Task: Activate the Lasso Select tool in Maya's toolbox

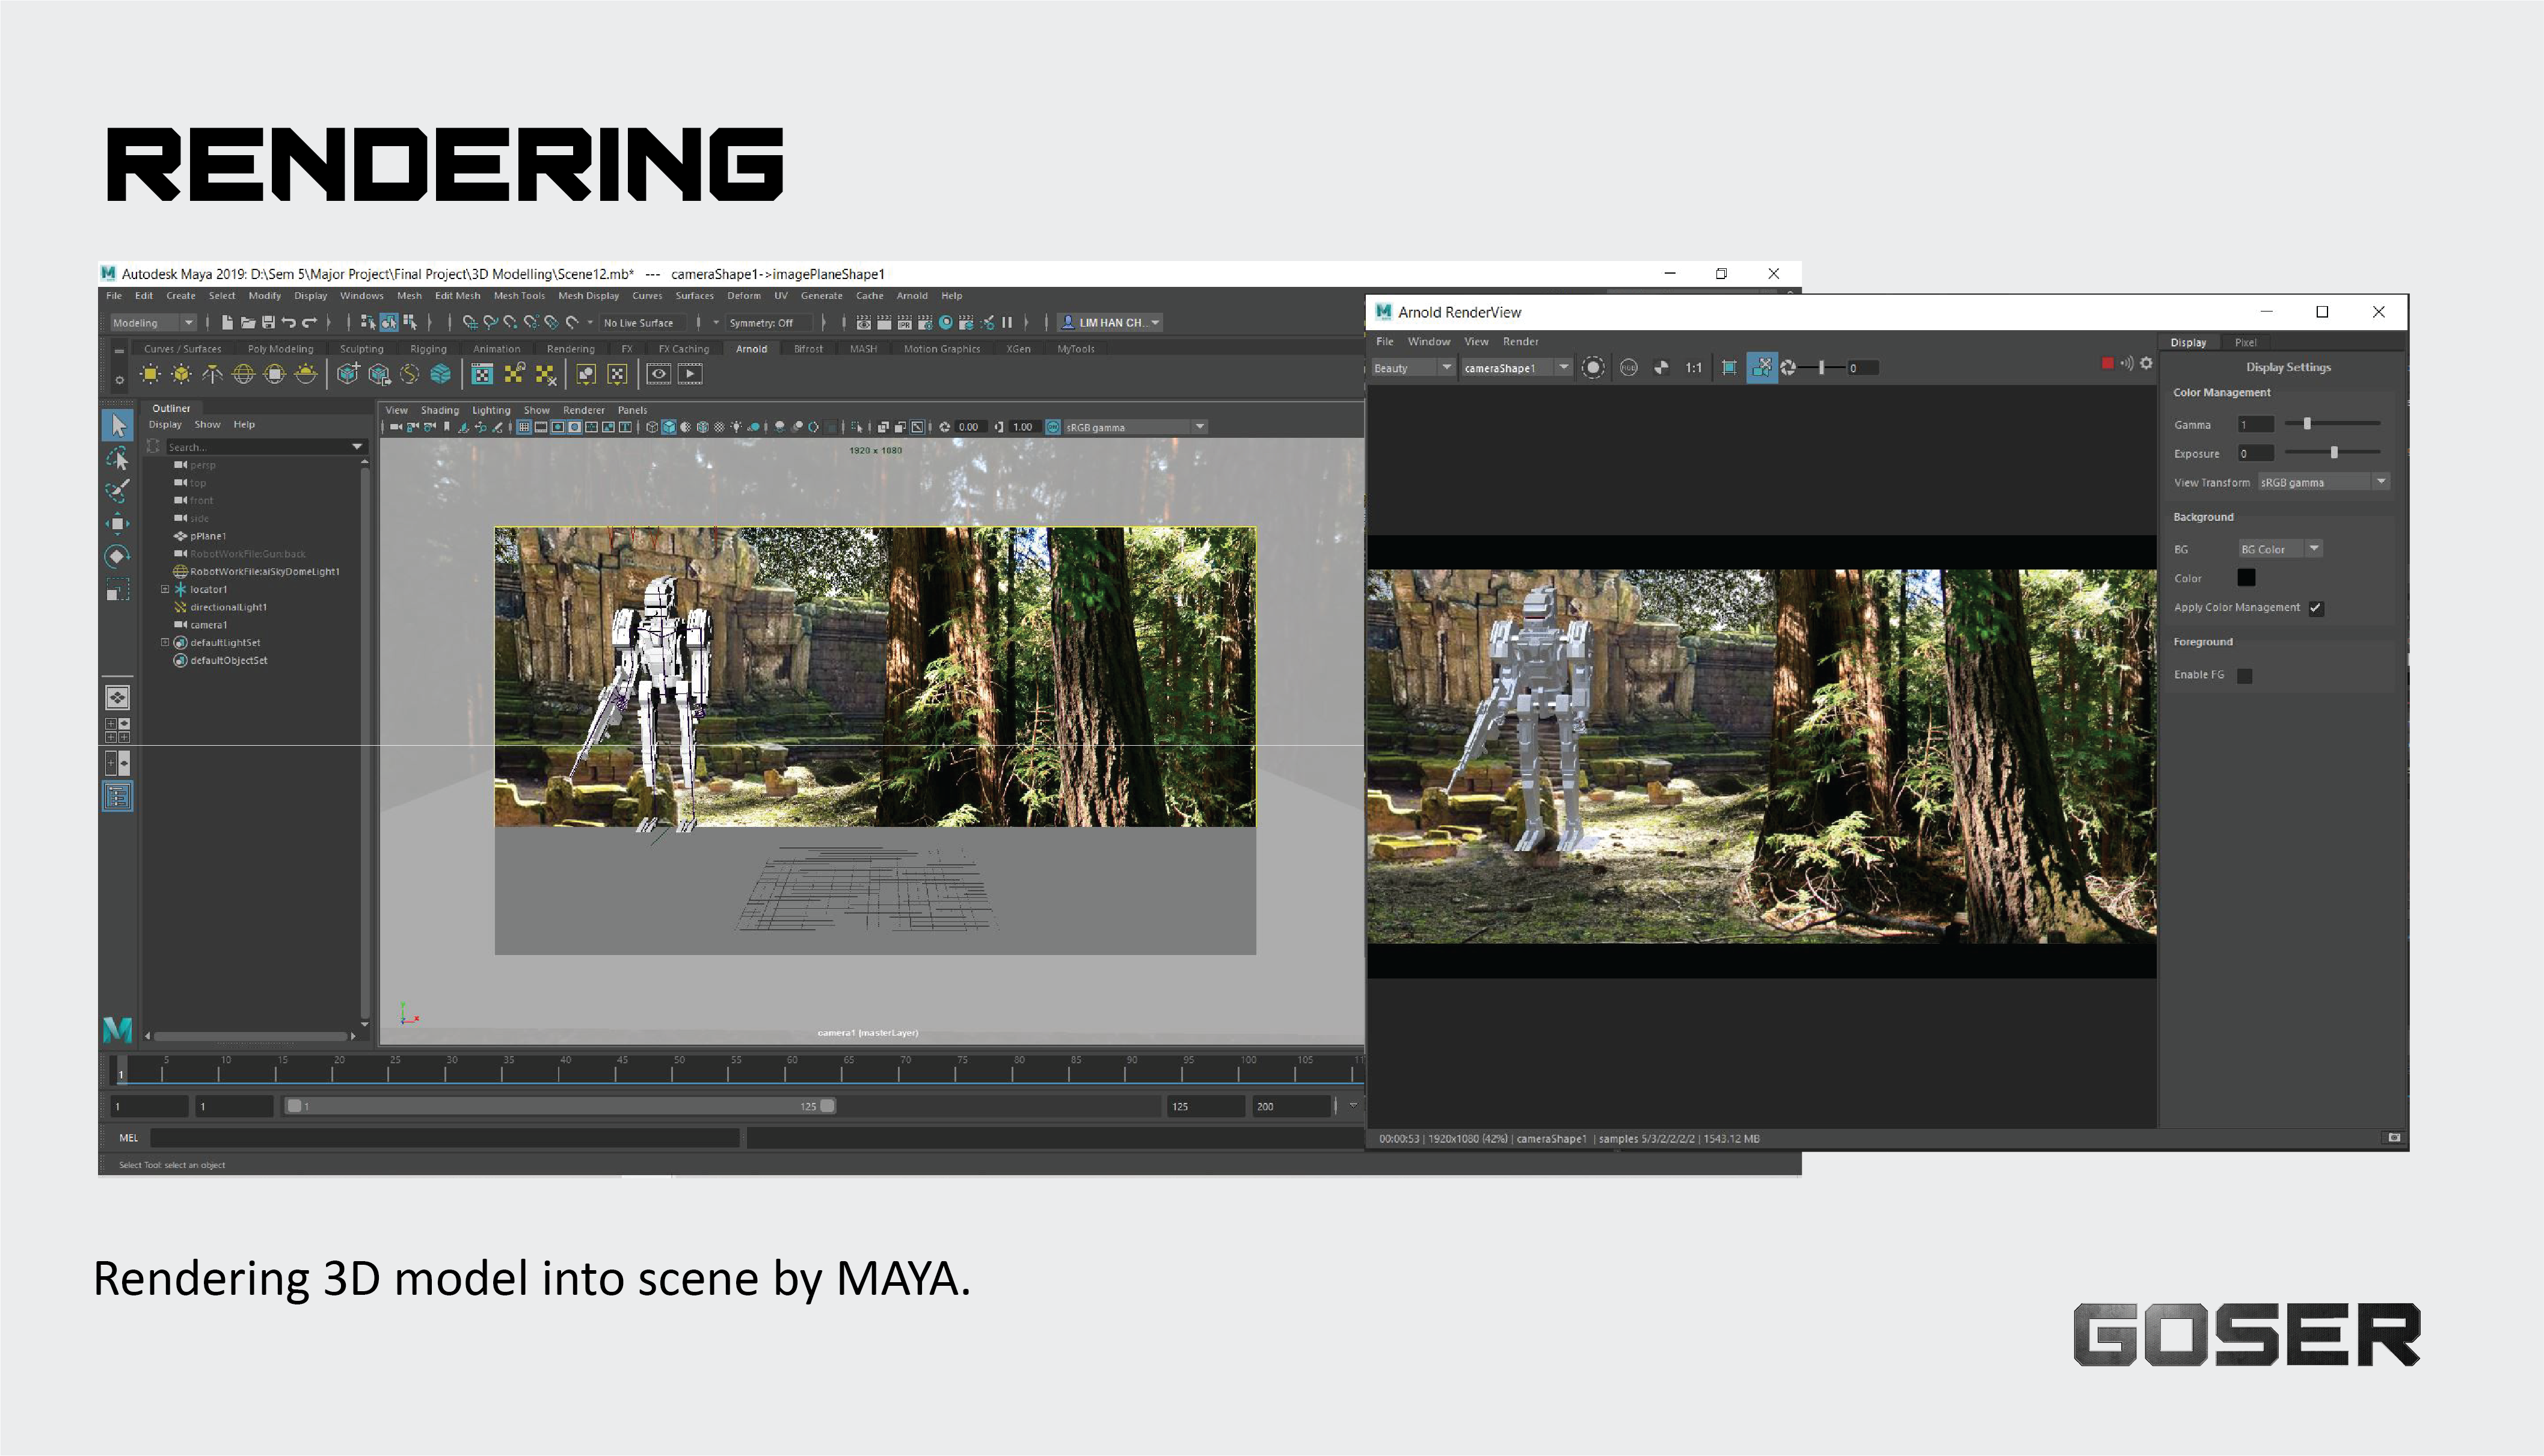Action: (x=118, y=459)
